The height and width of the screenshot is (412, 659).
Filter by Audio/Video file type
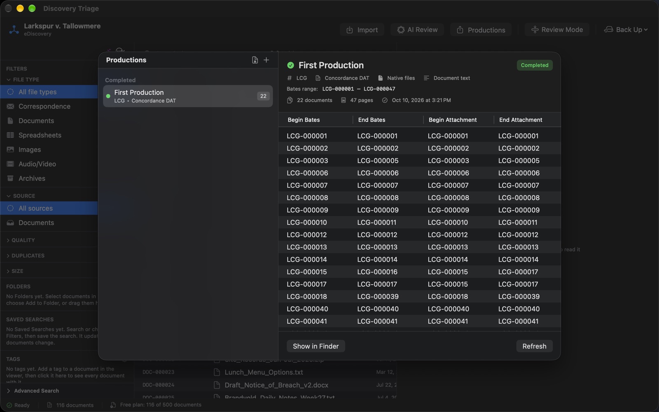tap(49, 164)
